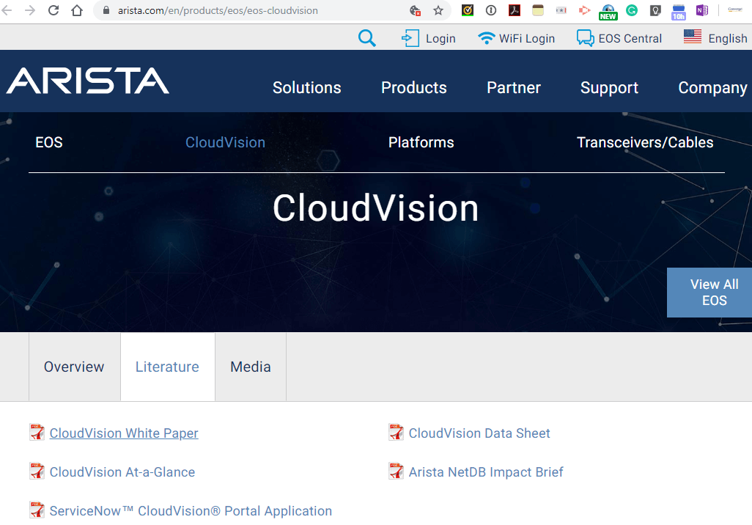Open the English language selector
This screenshot has width=752, height=525.
click(x=727, y=38)
